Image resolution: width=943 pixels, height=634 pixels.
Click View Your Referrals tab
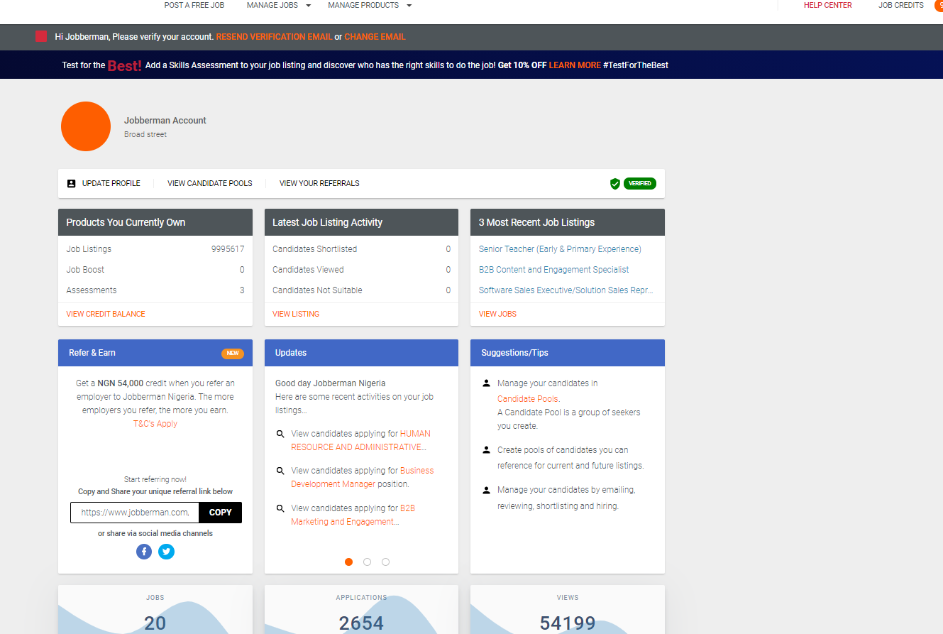(319, 183)
